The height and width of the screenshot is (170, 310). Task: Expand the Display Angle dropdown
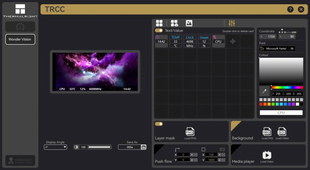55,147
